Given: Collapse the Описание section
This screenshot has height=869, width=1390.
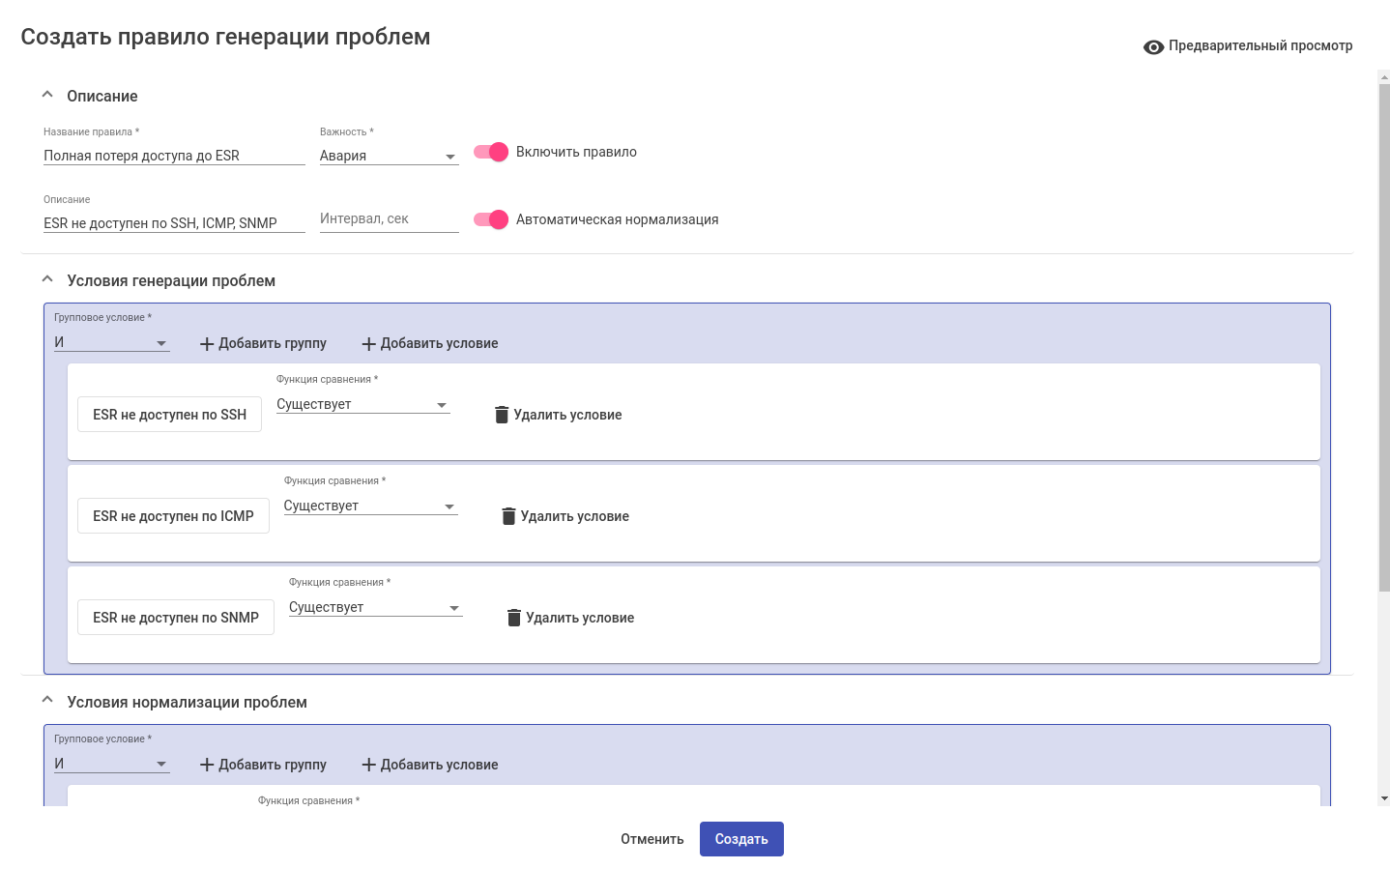Looking at the screenshot, I should tap(47, 95).
